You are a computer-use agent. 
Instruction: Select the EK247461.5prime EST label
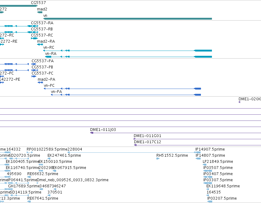(x=64, y=155)
